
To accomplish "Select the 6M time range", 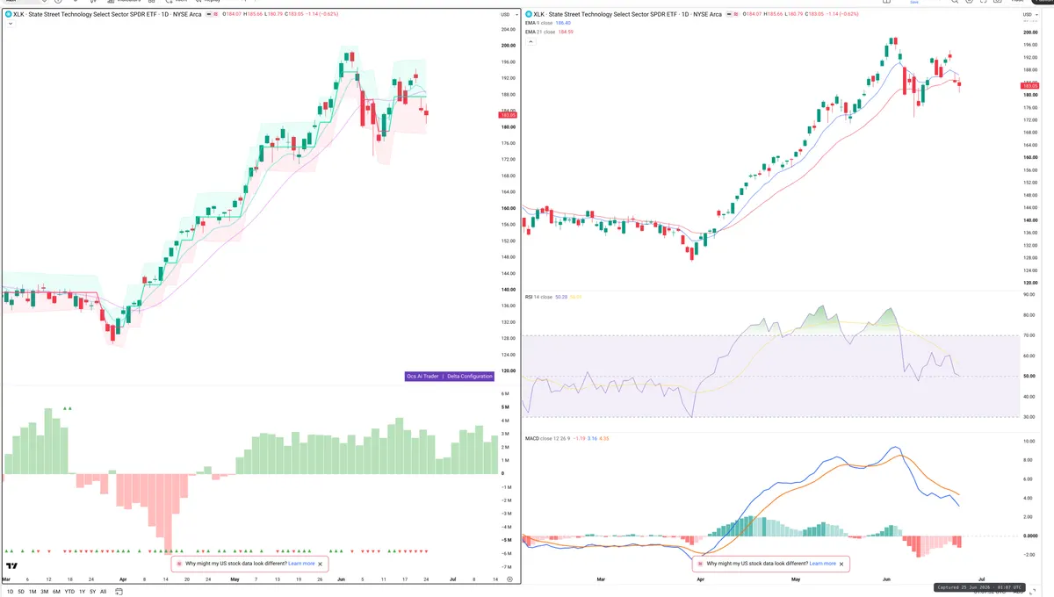I will (56, 592).
